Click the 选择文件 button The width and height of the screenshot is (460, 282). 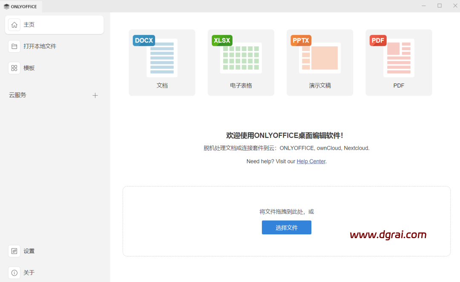click(x=286, y=228)
